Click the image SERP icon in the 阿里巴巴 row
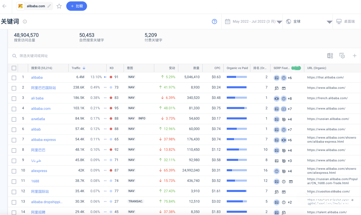This screenshot has width=361, height=215. [276, 150]
